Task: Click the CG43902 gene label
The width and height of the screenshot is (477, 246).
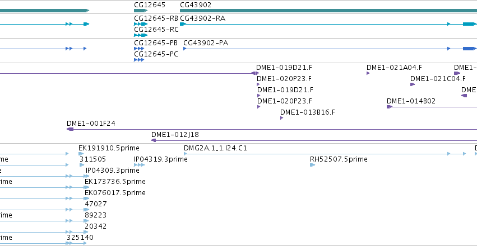Action: pyautogui.click(x=196, y=5)
